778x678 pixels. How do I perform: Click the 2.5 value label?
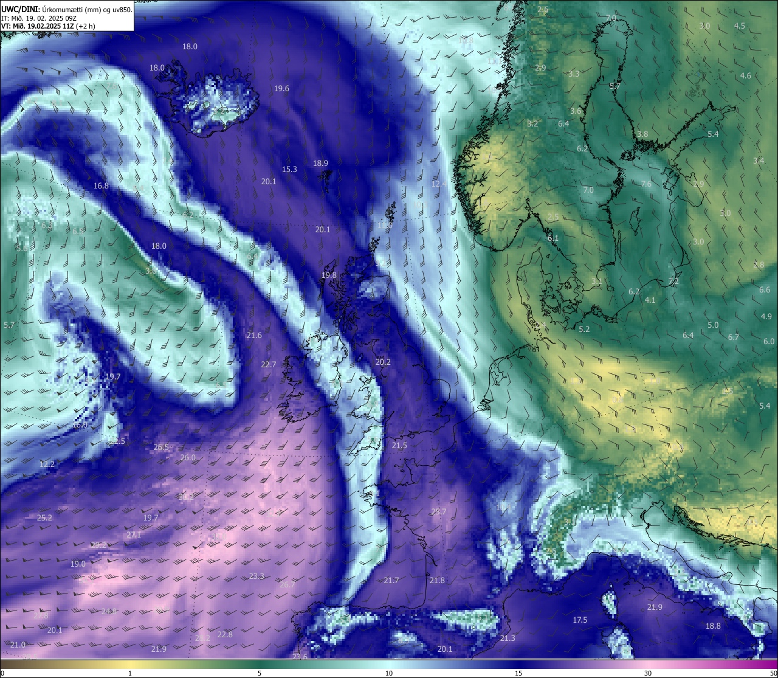coord(553,216)
